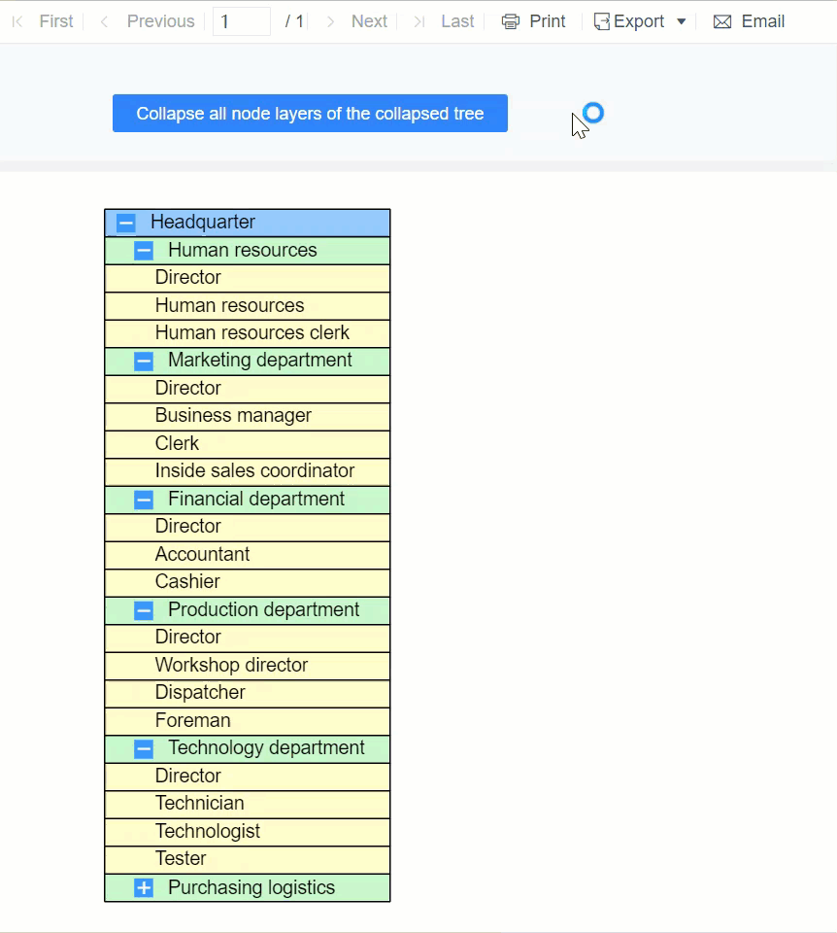Select the Workshop director row

(248, 666)
